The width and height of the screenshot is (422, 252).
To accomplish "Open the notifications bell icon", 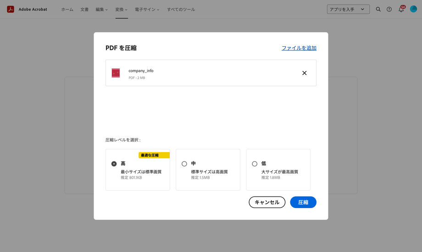I will [401, 9].
